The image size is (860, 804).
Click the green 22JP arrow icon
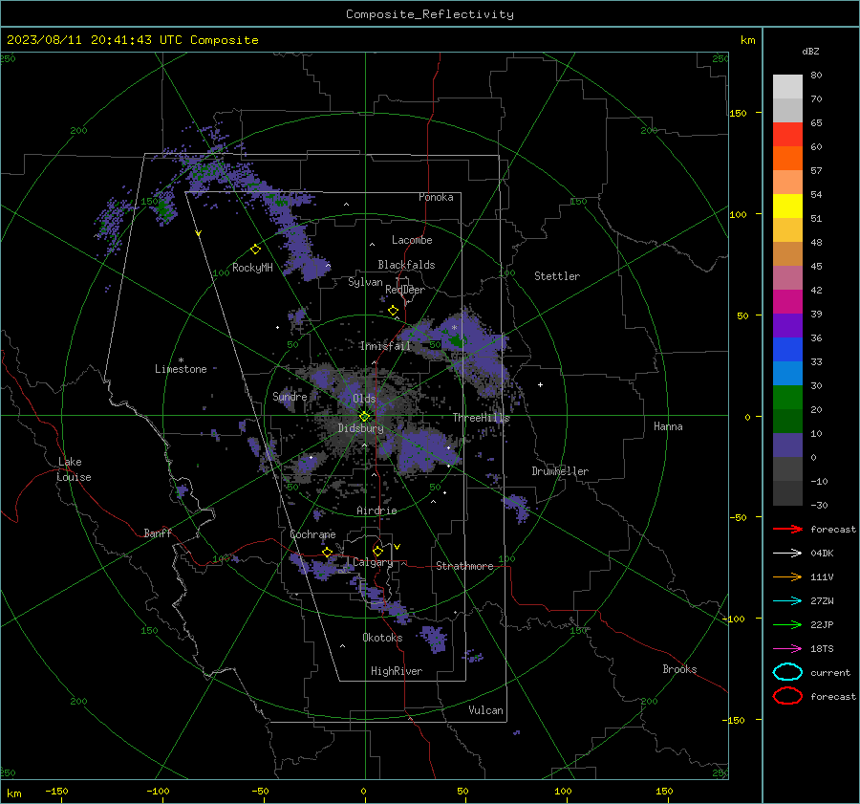point(787,624)
